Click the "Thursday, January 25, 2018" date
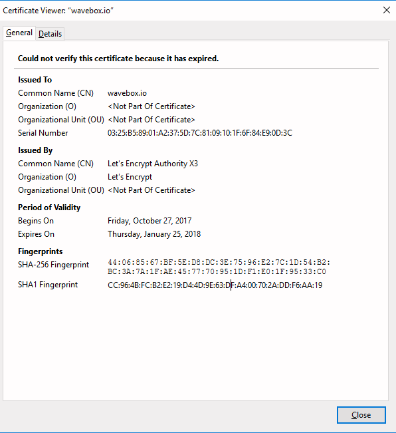This screenshot has width=396, height=433. [x=154, y=234]
